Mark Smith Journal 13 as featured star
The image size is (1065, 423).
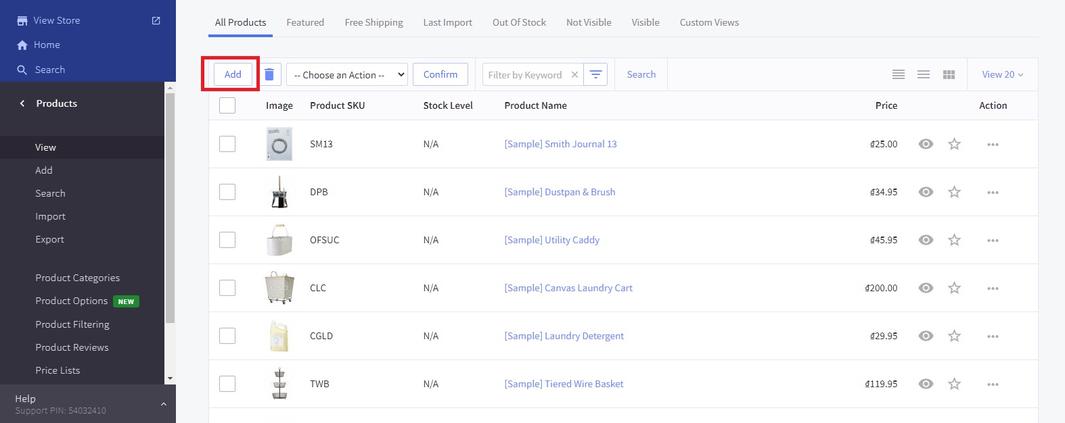(x=954, y=144)
